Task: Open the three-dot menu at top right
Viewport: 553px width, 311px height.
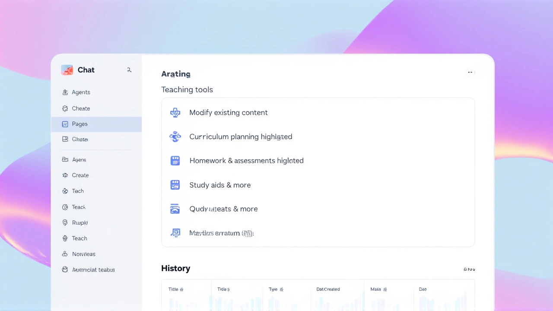Action: point(470,72)
